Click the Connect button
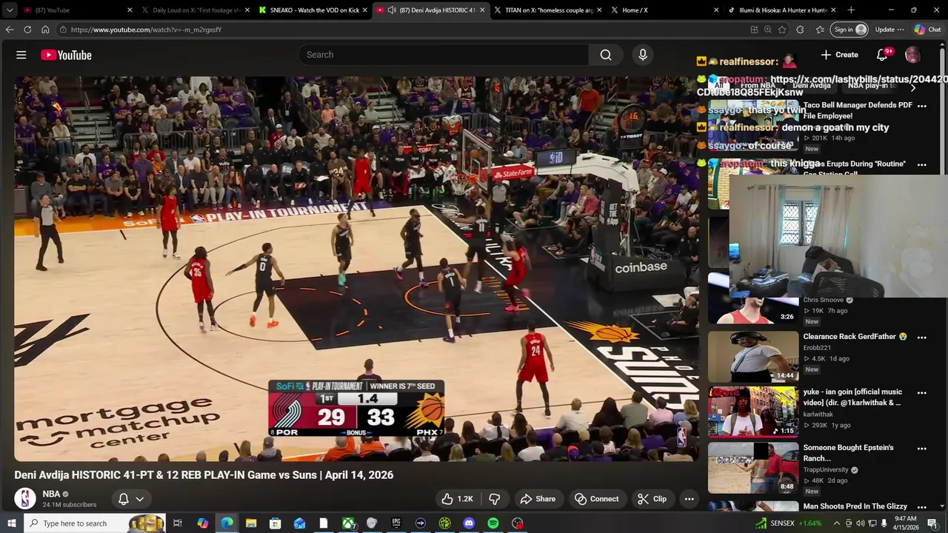 pos(597,499)
